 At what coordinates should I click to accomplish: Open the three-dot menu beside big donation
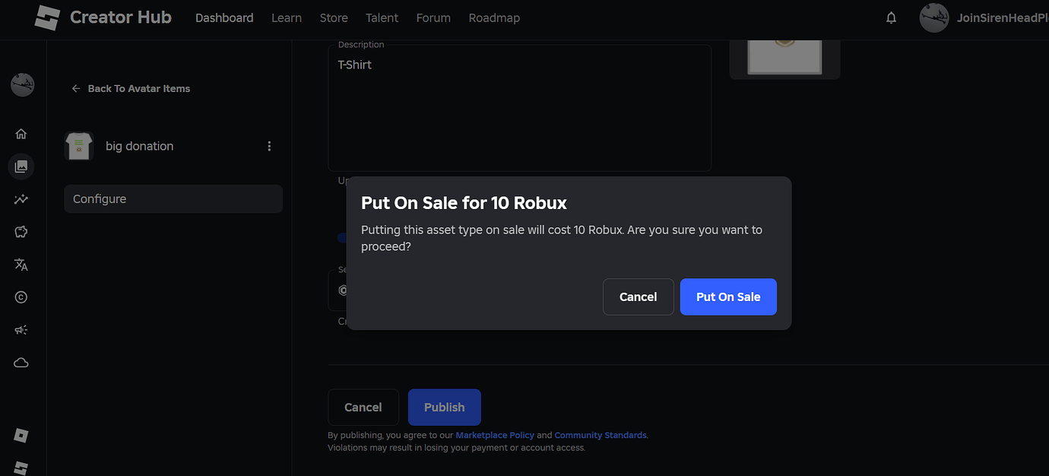269,145
